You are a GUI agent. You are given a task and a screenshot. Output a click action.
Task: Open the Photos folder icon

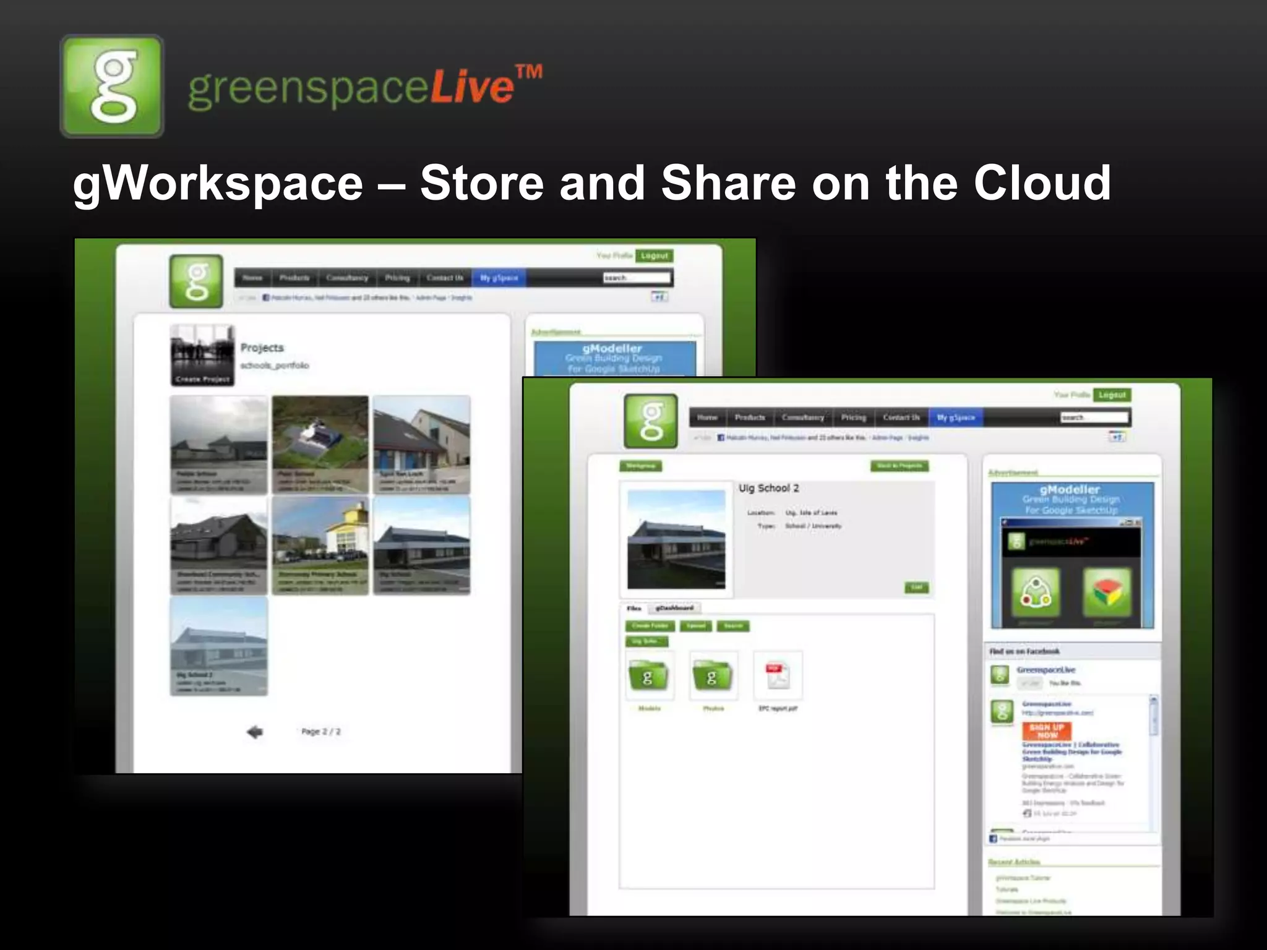(x=713, y=676)
